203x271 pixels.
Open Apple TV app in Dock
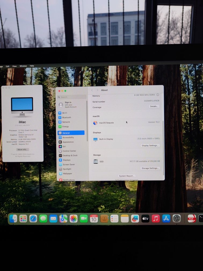145,219
